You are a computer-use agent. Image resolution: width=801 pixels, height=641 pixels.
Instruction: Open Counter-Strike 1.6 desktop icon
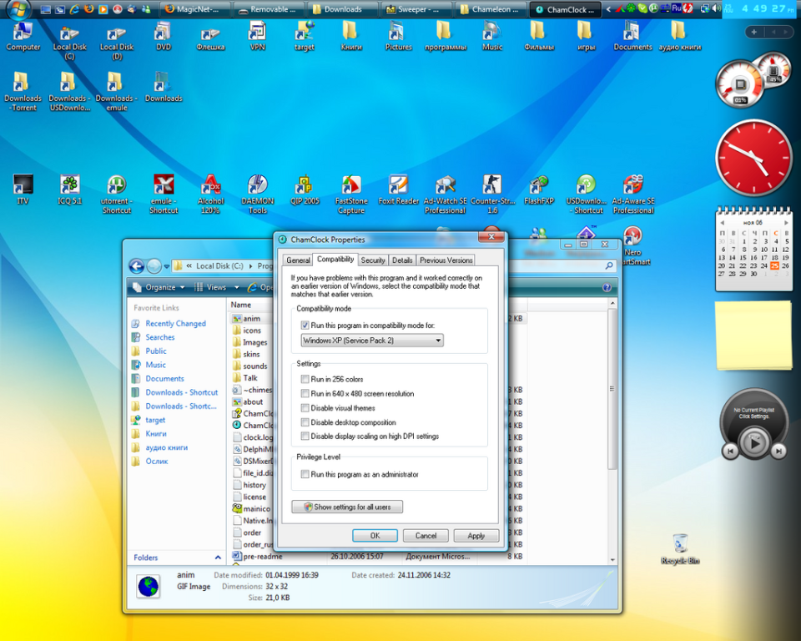click(492, 194)
